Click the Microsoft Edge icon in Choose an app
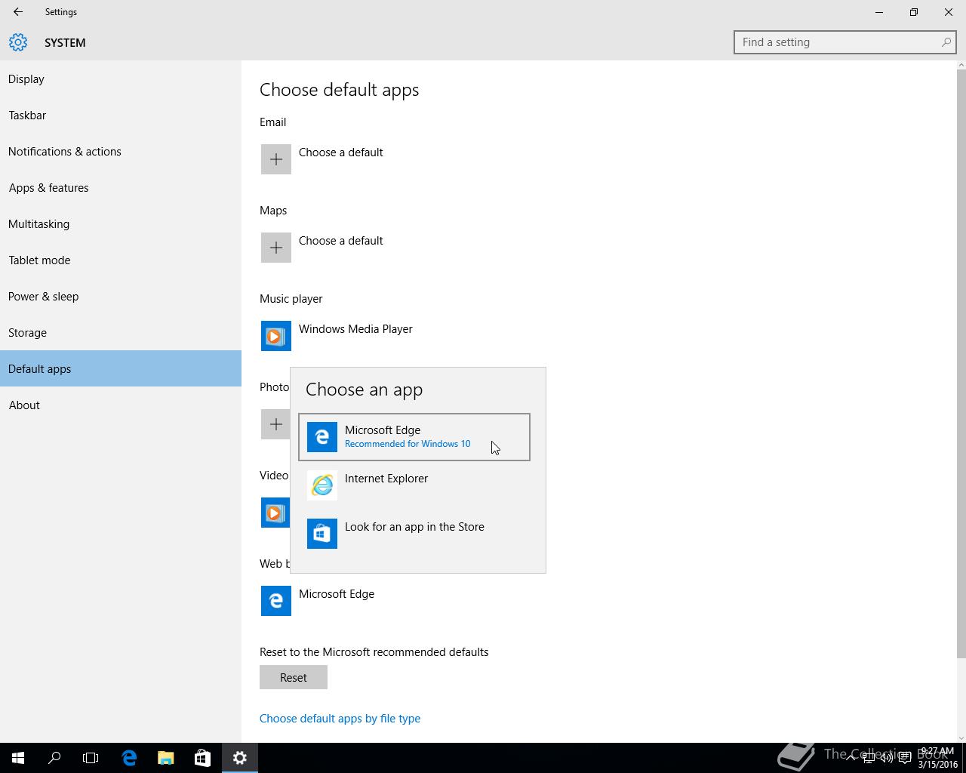This screenshot has height=773, width=966. click(322, 437)
